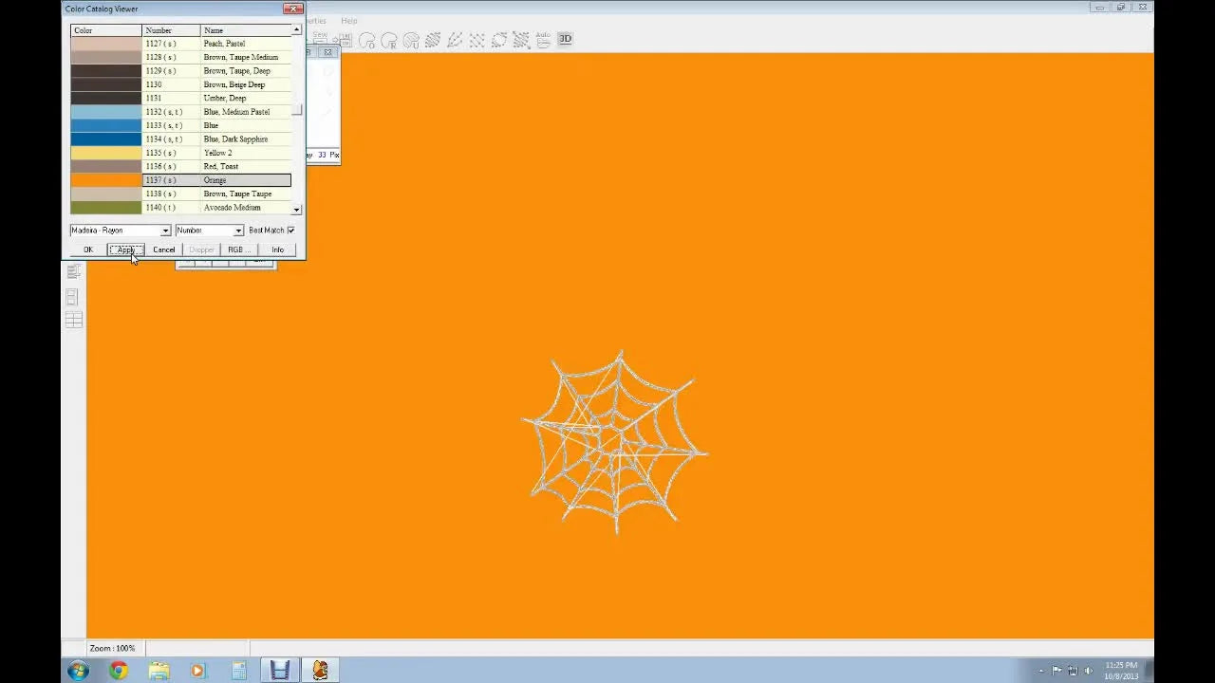Open the Help menu
Viewport: 1215px width, 683px height.
349,20
